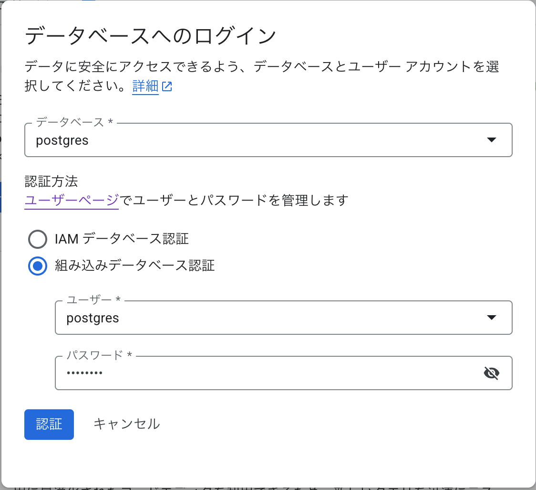Click inside the パスワード input field
536x490 pixels.
(x=238, y=373)
